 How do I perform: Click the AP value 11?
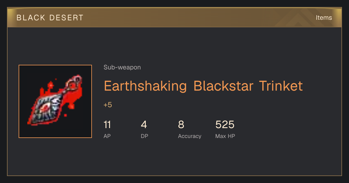pyautogui.click(x=107, y=125)
